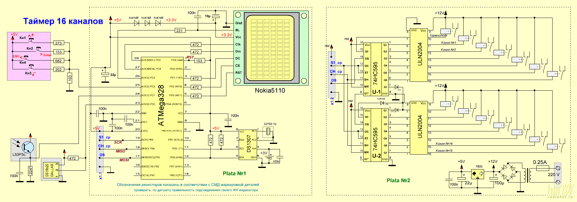Screen dimensions: 577x202
Task: Select the 32768 Hz crystal symbol
Action: pyautogui.click(x=268, y=131)
